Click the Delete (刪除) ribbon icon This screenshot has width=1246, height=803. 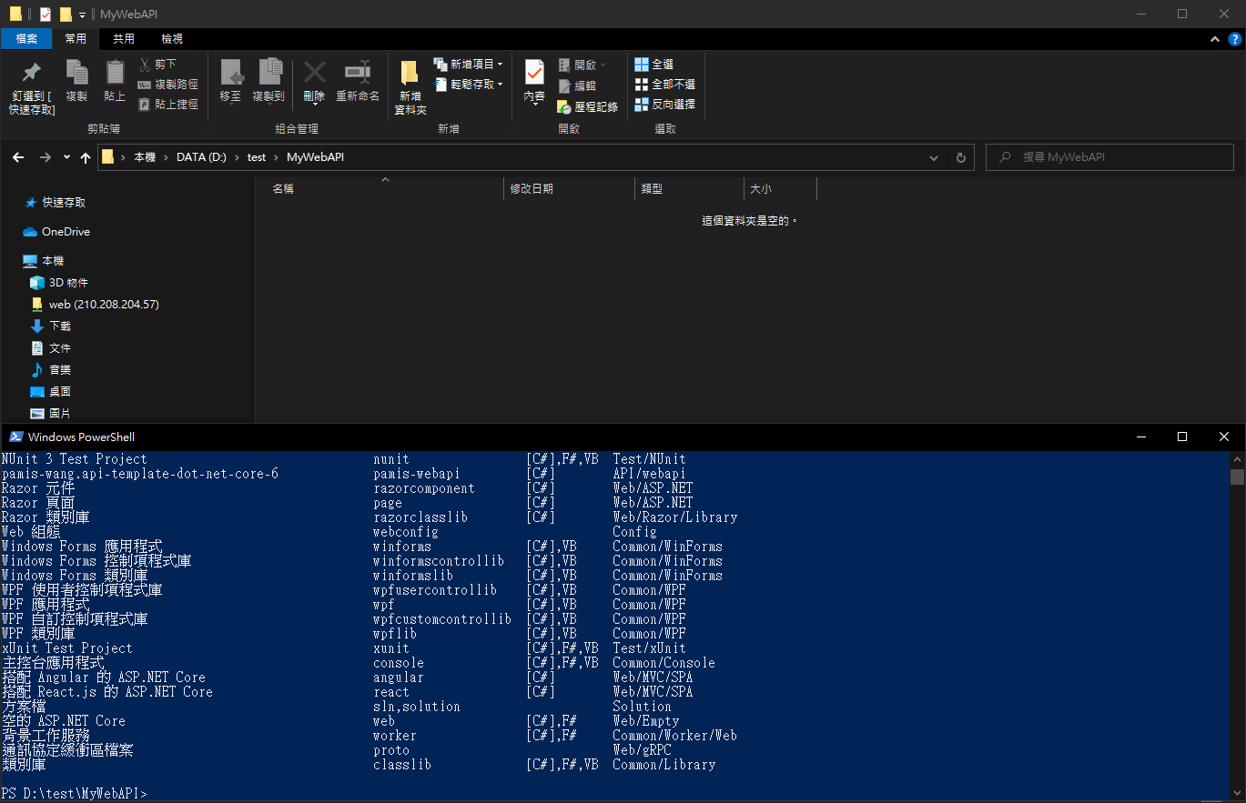click(x=314, y=82)
